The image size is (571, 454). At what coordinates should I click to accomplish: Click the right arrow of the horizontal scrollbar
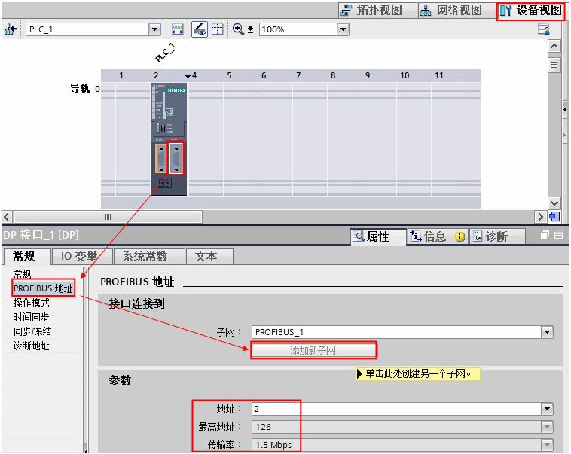click(x=541, y=217)
